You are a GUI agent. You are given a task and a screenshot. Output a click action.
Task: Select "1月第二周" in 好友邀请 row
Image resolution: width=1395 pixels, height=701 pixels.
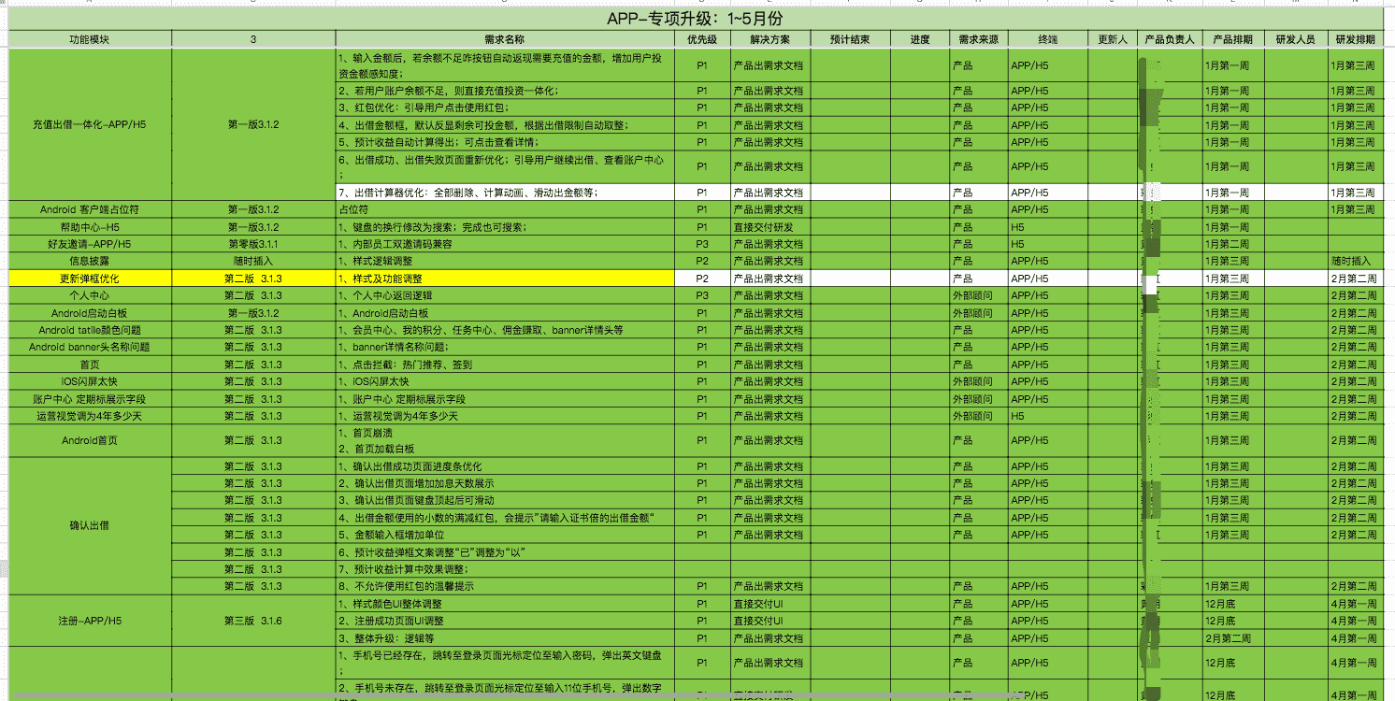pyautogui.click(x=1232, y=244)
